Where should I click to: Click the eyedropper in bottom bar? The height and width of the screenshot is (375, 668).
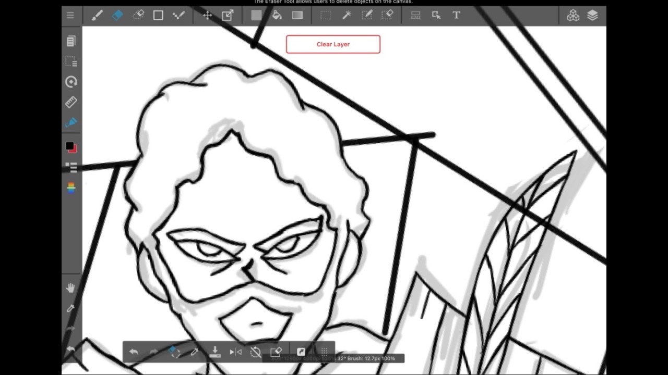[x=195, y=352]
